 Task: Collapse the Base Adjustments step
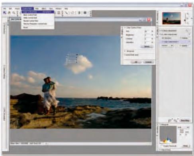(160, 31)
